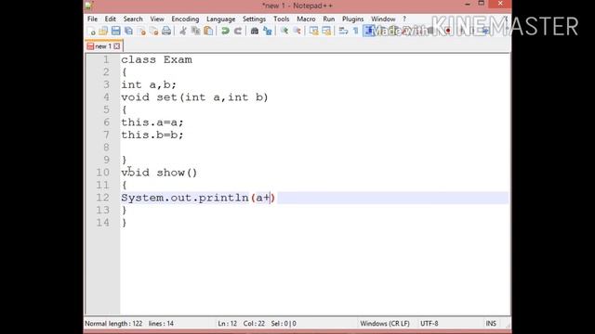Open the Edit menu
This screenshot has height=334, width=595.
coord(111,19)
